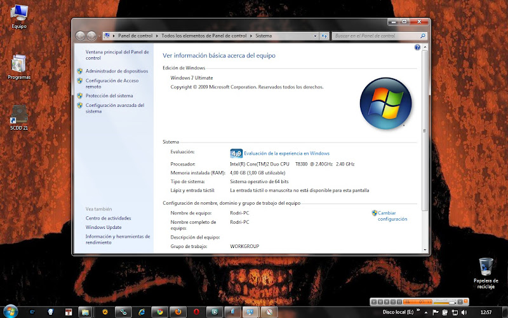This screenshot has width=508, height=318.
Task: Open the Equipo desktop icon
Action: tap(19, 17)
